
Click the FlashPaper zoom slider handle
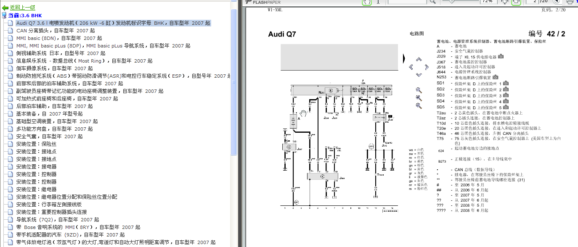(452, 1)
